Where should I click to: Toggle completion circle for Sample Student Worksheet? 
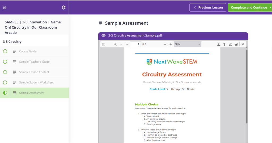[x=5, y=83]
